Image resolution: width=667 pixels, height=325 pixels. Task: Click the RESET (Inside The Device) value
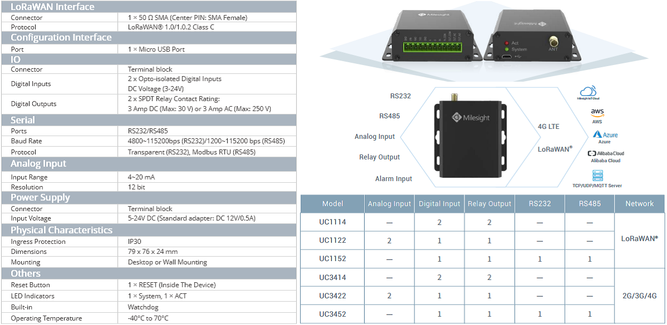(172, 285)
